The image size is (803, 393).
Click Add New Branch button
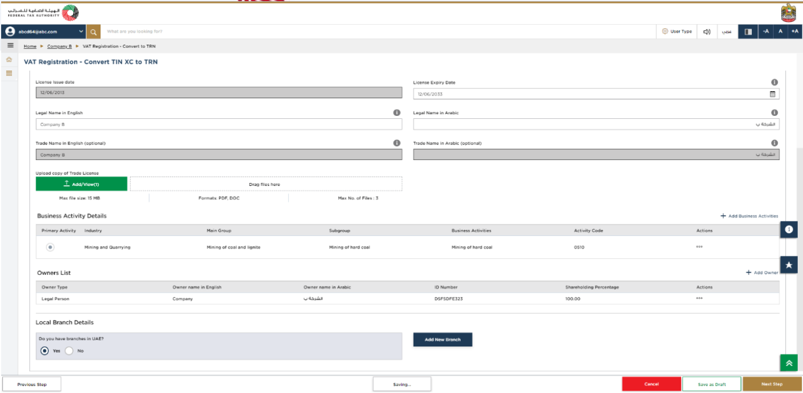(x=443, y=340)
